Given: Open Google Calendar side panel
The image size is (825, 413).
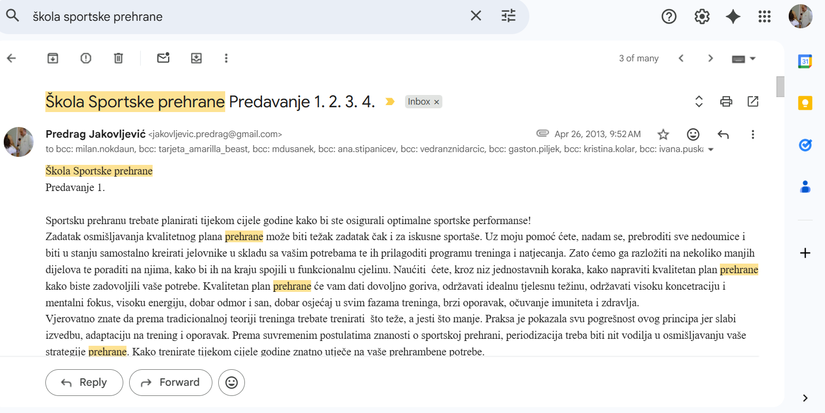Looking at the screenshot, I should (805, 61).
